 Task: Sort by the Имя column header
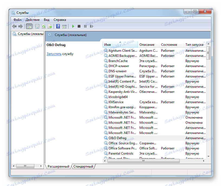(x=120, y=45)
